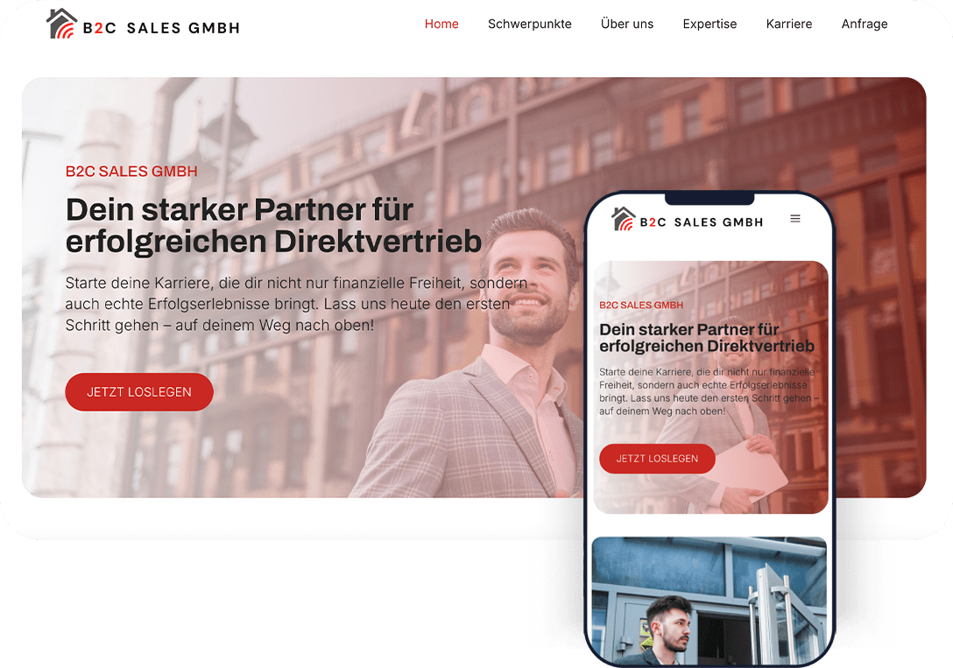Click the phone's hero headline text
This screenshot has width=953, height=668.
[707, 338]
